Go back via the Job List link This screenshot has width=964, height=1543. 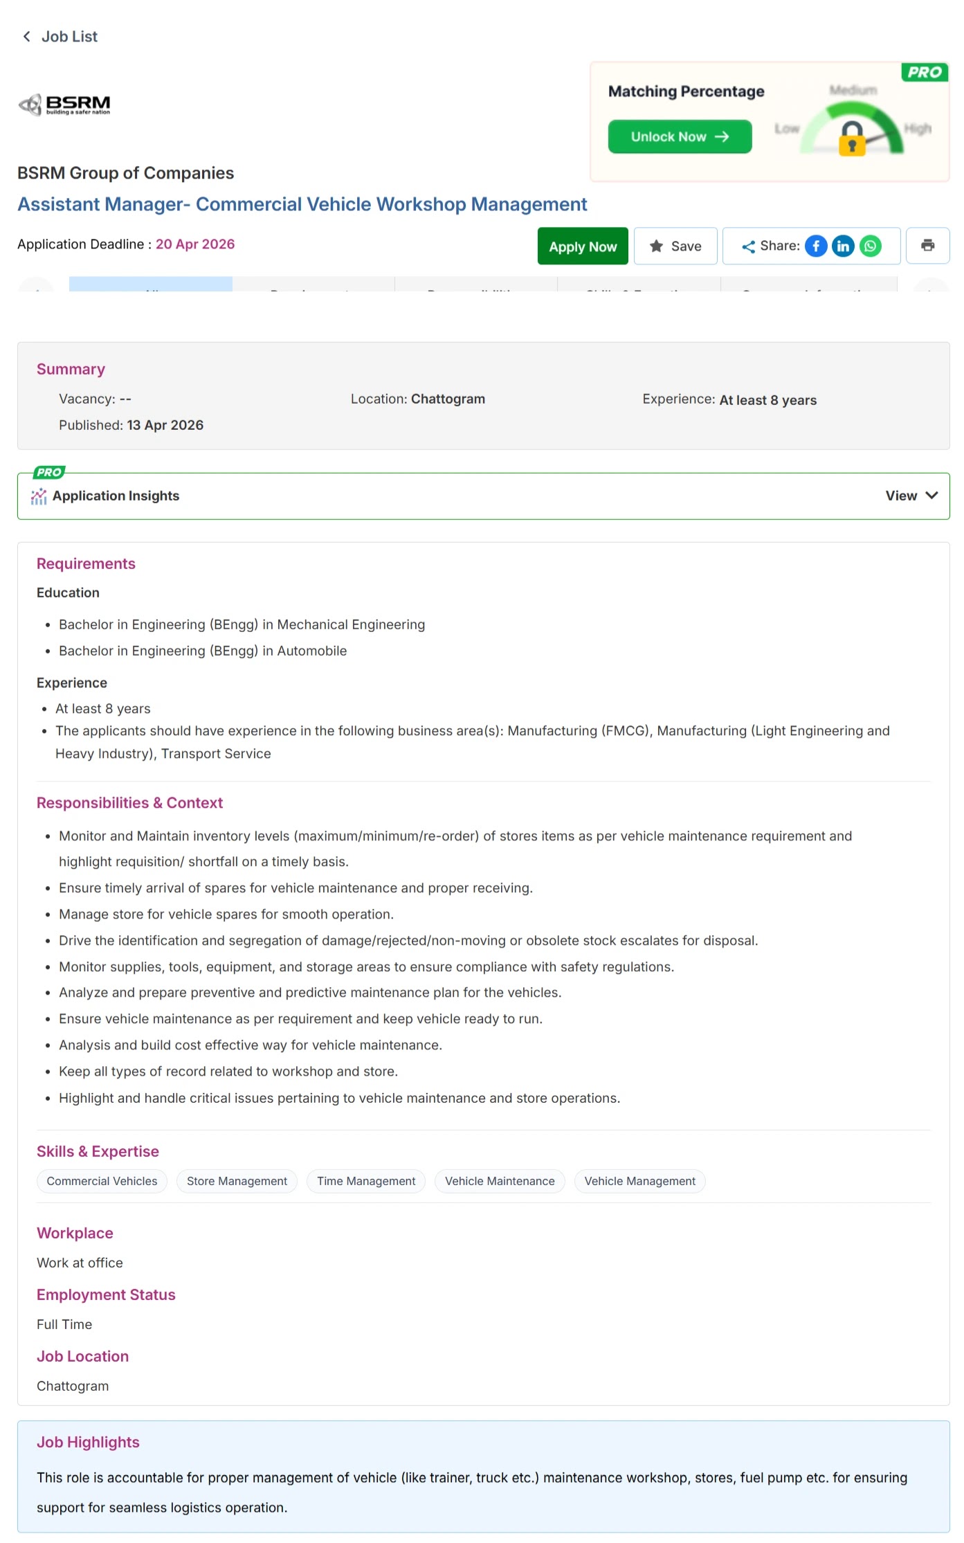click(x=69, y=37)
